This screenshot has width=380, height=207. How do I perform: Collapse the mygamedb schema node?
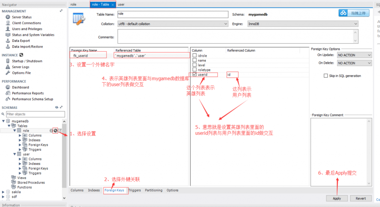[x=3, y=121]
